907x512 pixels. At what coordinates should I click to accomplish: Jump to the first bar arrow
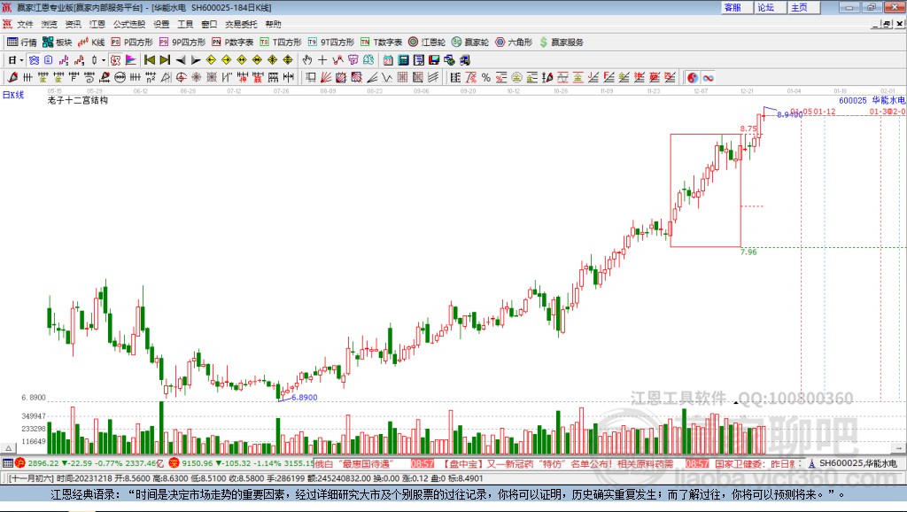[x=149, y=60]
